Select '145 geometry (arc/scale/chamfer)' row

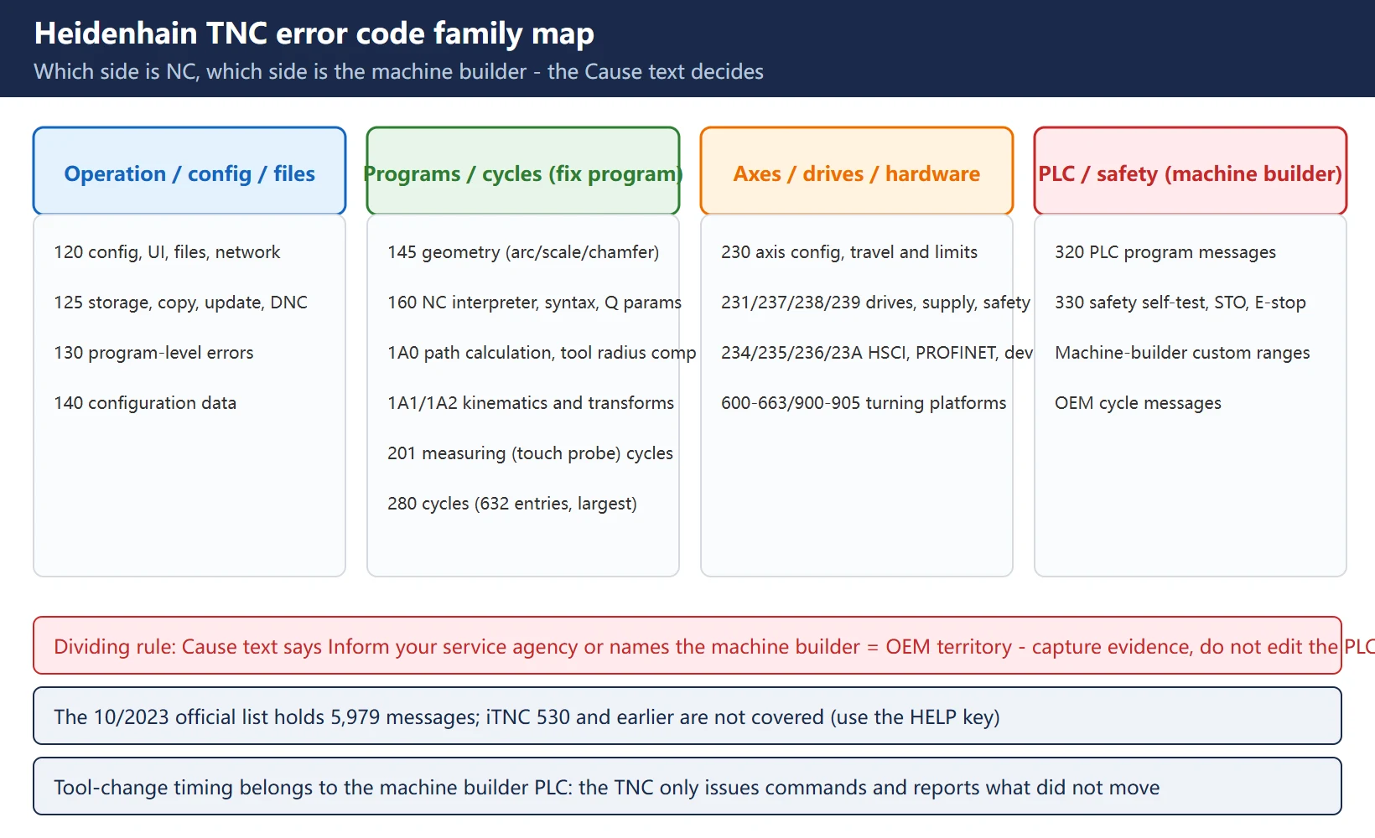(523, 252)
